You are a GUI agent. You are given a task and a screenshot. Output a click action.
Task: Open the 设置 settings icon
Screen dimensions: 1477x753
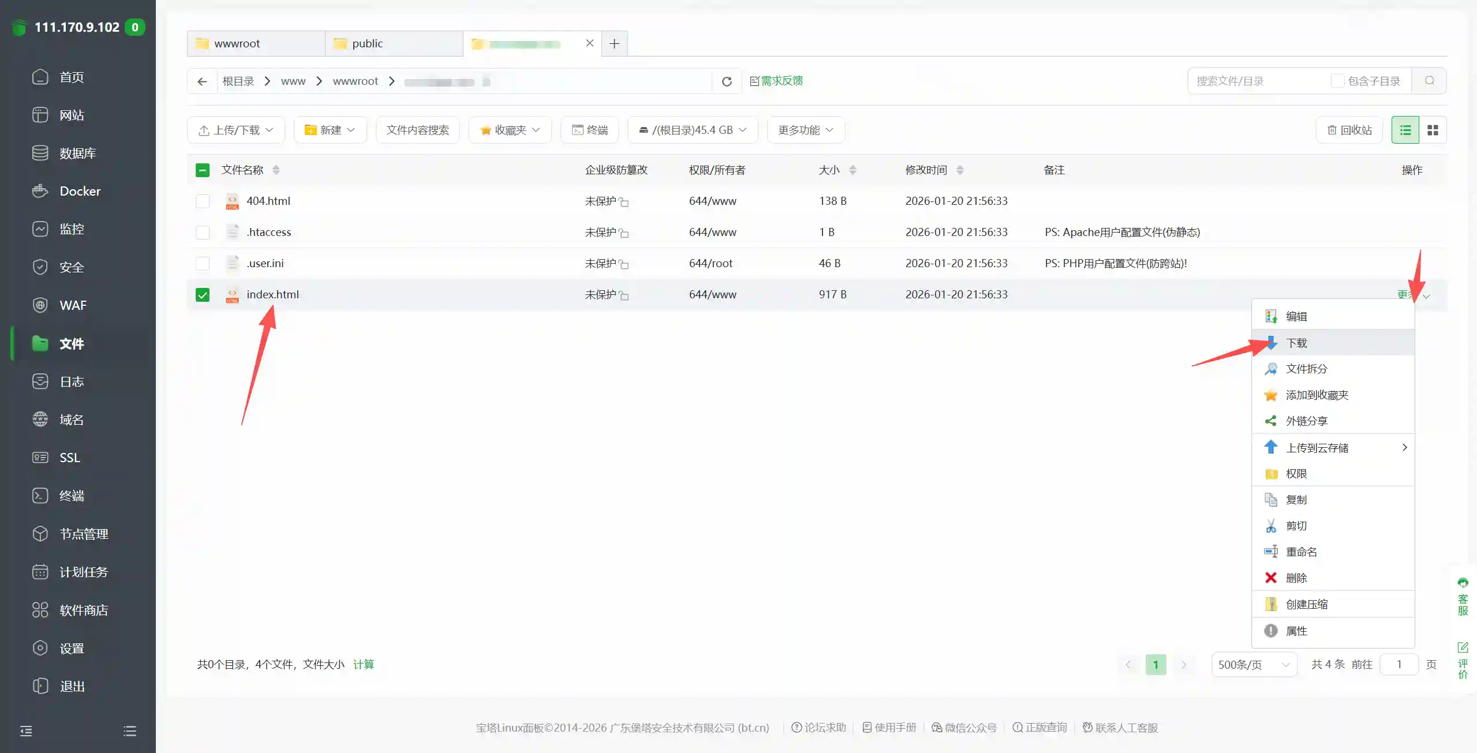40,648
